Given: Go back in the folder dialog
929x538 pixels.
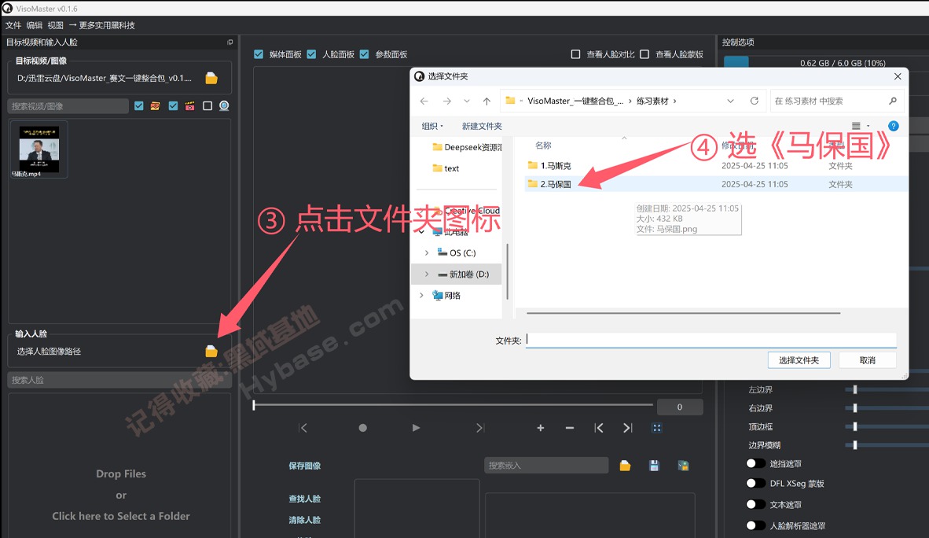Looking at the screenshot, I should click(424, 101).
